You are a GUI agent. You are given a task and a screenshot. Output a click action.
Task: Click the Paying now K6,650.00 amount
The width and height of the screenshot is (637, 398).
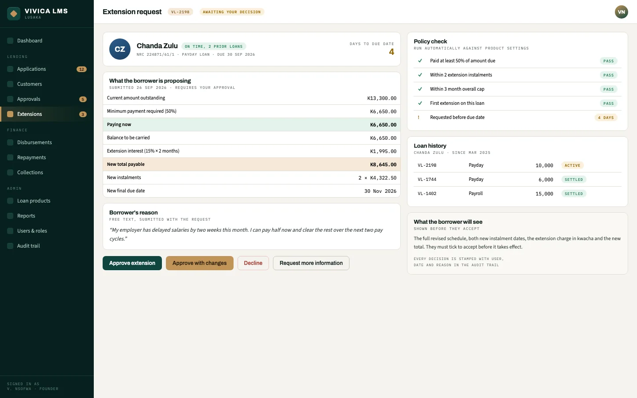(x=383, y=125)
